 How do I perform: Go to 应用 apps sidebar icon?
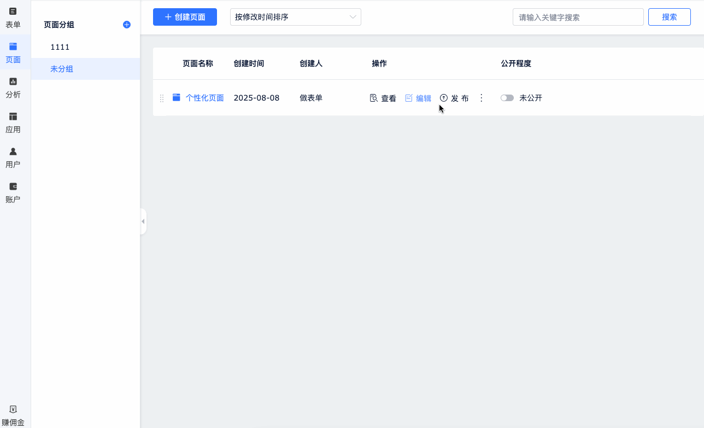coord(13,117)
